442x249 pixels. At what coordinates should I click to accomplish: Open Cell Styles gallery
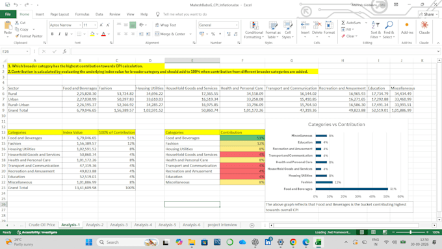(288, 30)
